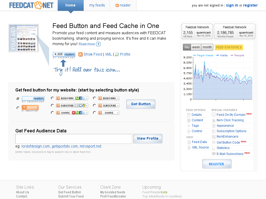266x199 pixels.
Task: Switch to the my feeds tab
Action: 97,5
